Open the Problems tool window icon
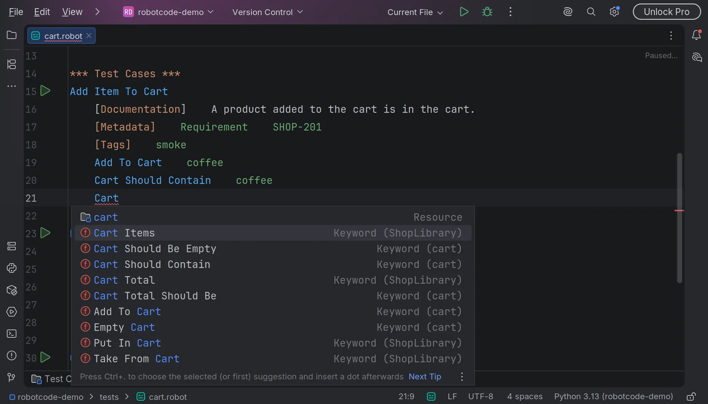 (12, 355)
